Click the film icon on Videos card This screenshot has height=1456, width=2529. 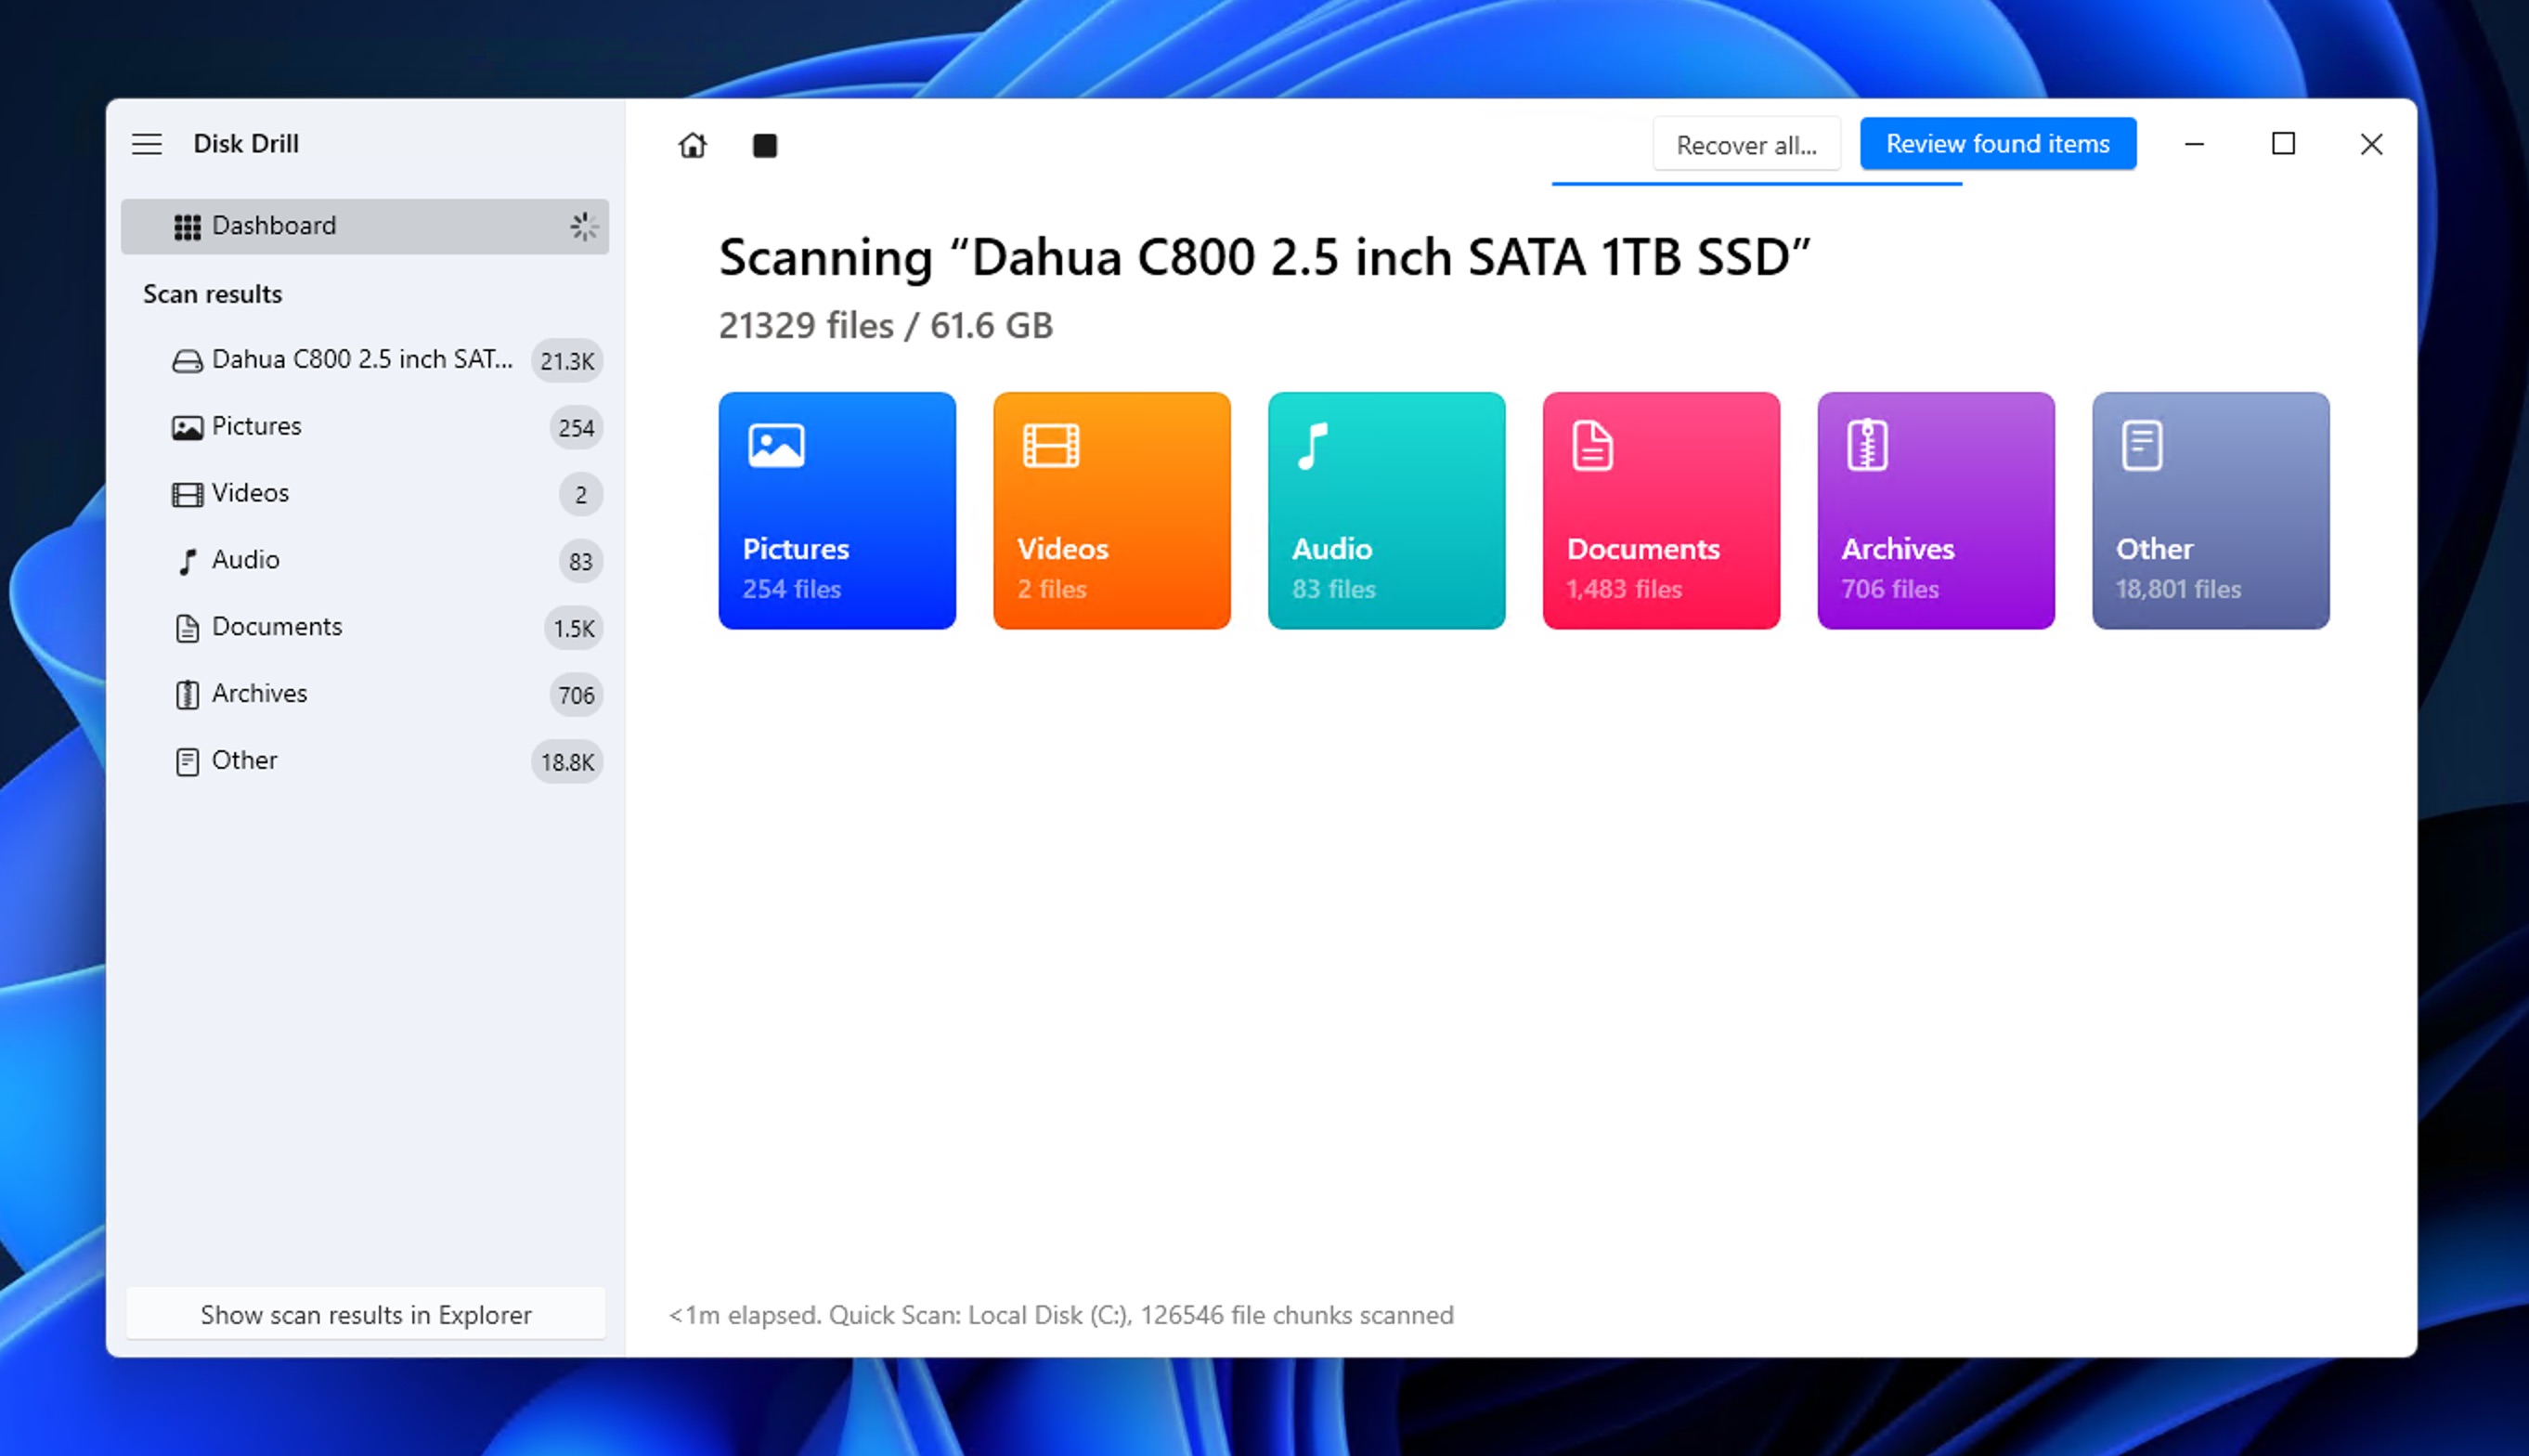tap(1051, 445)
